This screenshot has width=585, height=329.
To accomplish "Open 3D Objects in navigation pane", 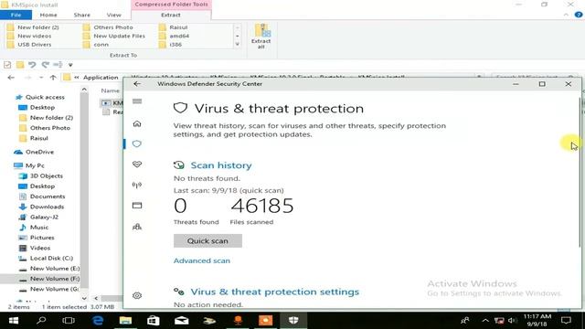I will [x=47, y=175].
